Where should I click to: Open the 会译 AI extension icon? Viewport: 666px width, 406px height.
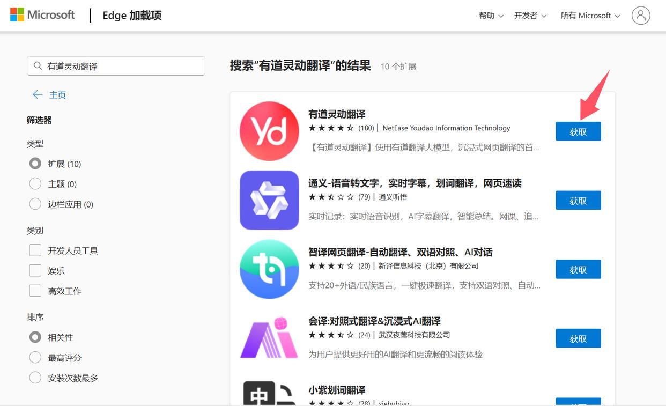(x=269, y=338)
